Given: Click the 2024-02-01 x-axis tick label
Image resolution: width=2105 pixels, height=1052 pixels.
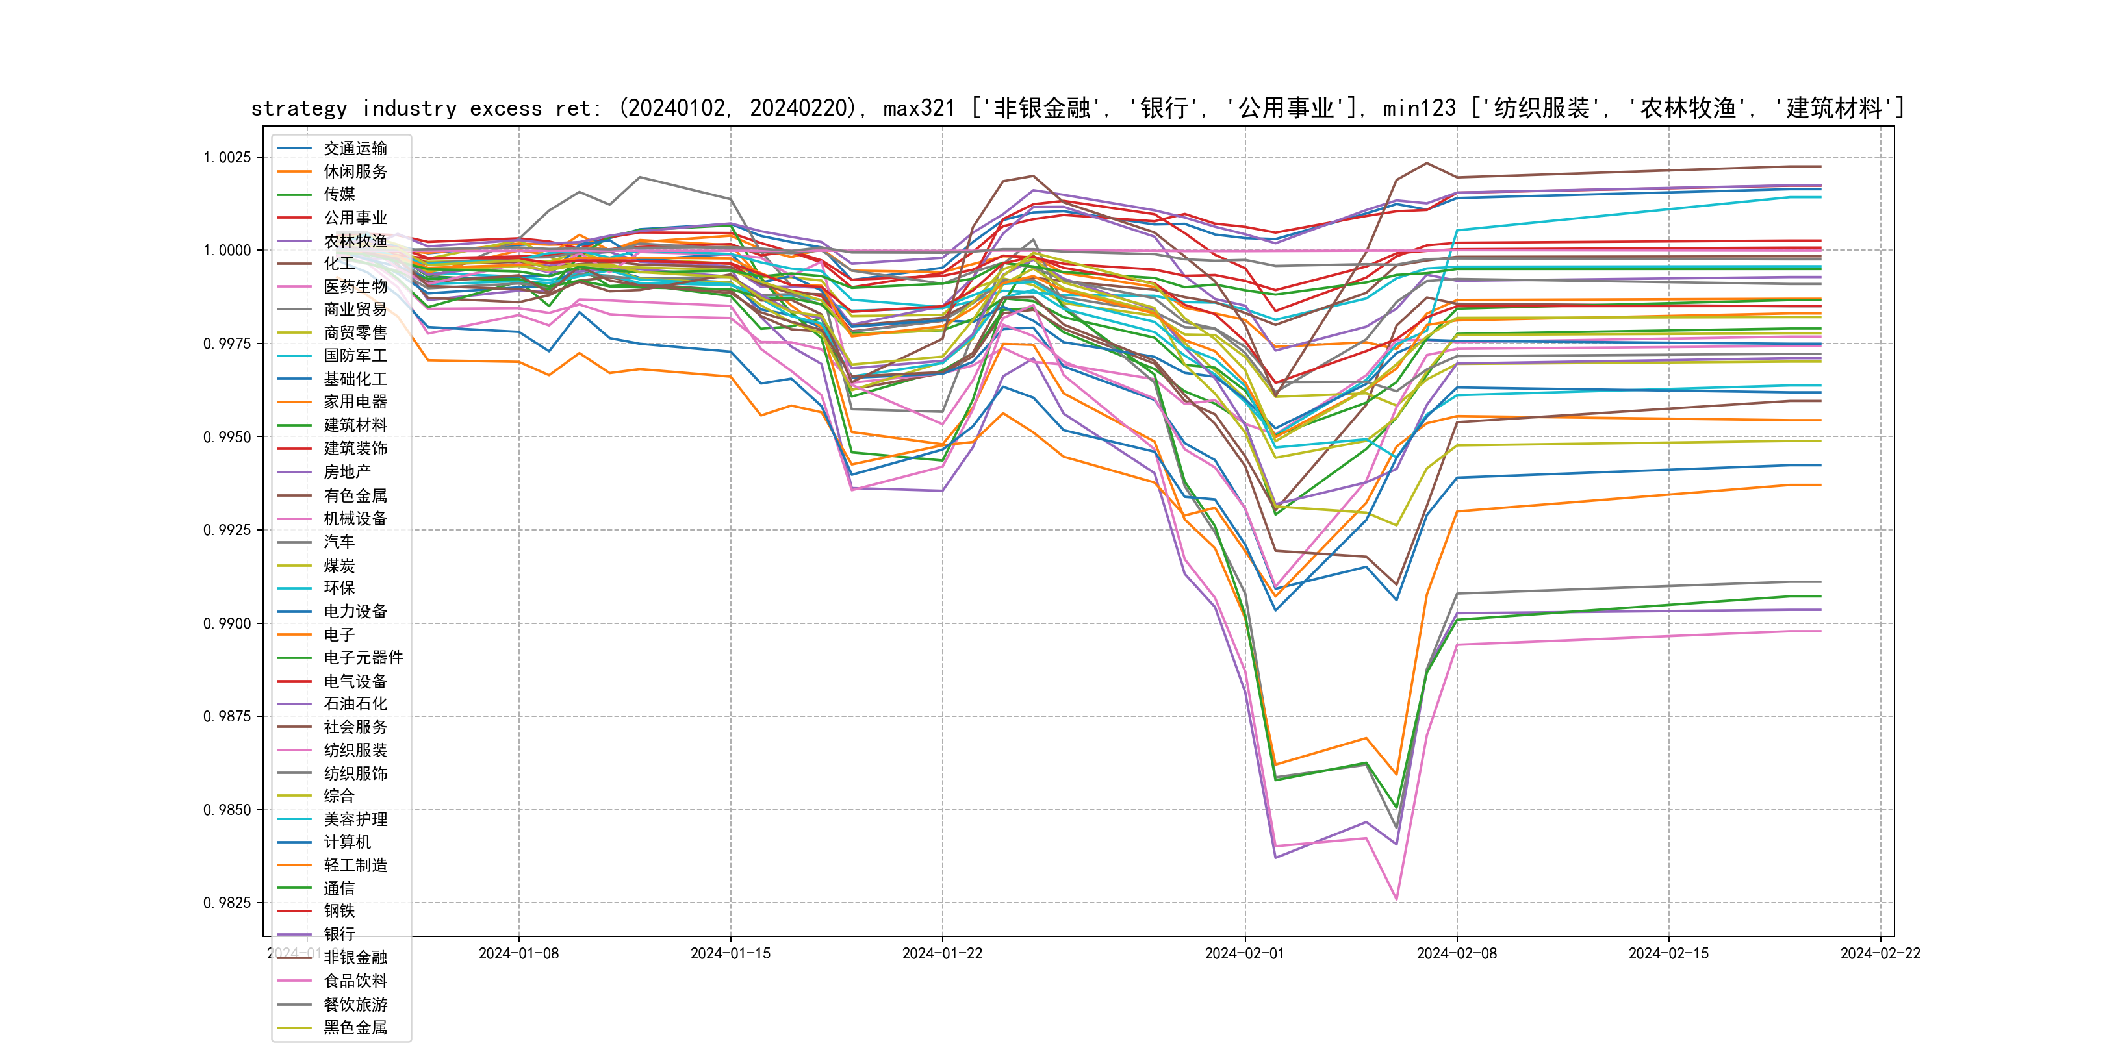Looking at the screenshot, I should (x=1245, y=954).
